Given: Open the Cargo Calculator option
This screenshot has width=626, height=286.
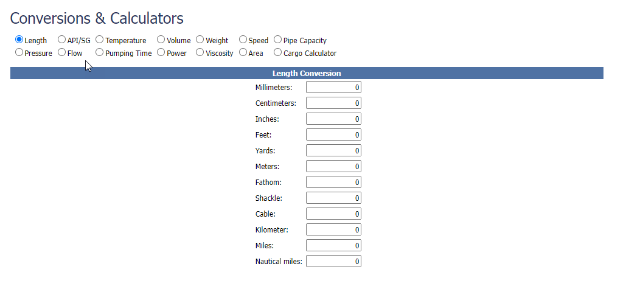Looking at the screenshot, I should (278, 53).
